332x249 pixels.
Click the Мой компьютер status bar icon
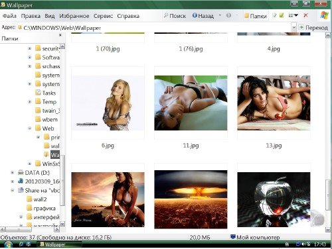[x=233, y=237]
